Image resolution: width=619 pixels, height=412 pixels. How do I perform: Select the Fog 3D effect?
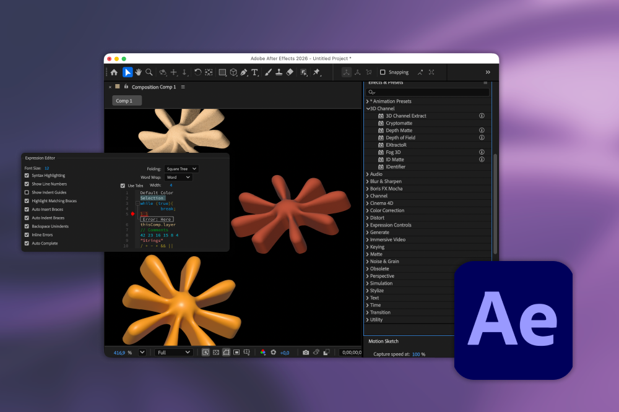tap(393, 152)
